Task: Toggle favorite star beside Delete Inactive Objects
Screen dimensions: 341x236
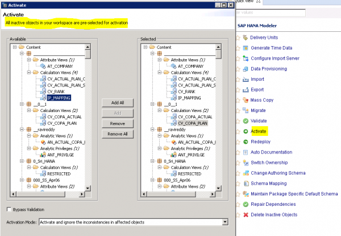Action: tap(238, 215)
